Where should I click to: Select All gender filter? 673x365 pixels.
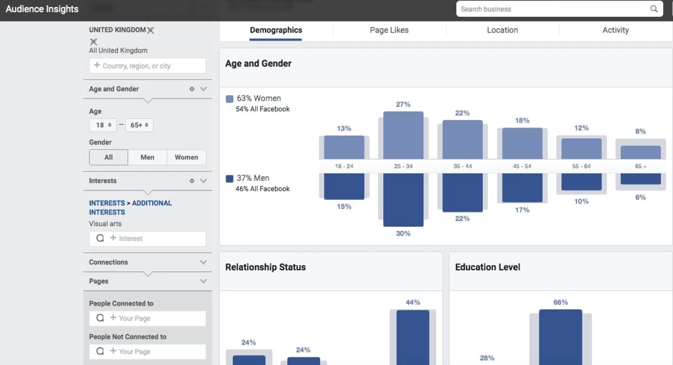click(x=108, y=158)
